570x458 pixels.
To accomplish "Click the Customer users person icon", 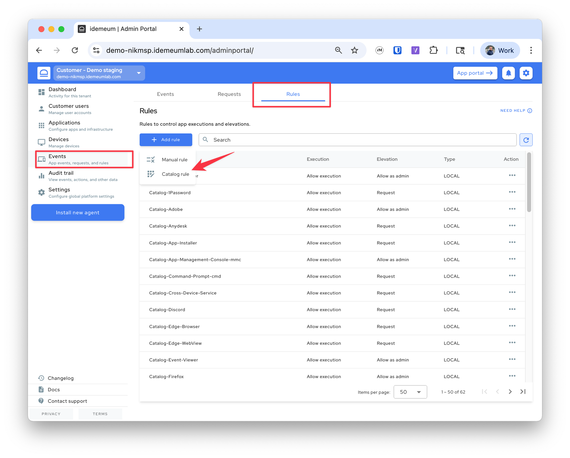I will click(x=41, y=109).
